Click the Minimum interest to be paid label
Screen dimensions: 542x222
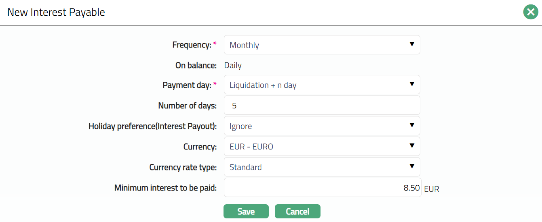click(x=165, y=188)
